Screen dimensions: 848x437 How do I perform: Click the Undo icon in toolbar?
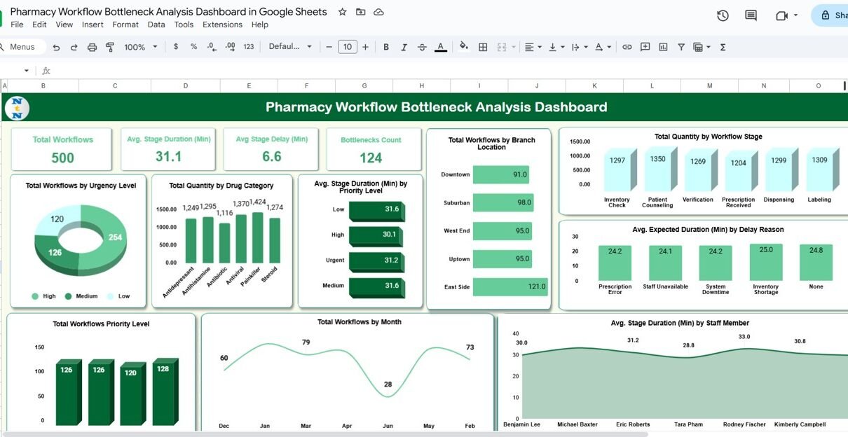pos(56,47)
